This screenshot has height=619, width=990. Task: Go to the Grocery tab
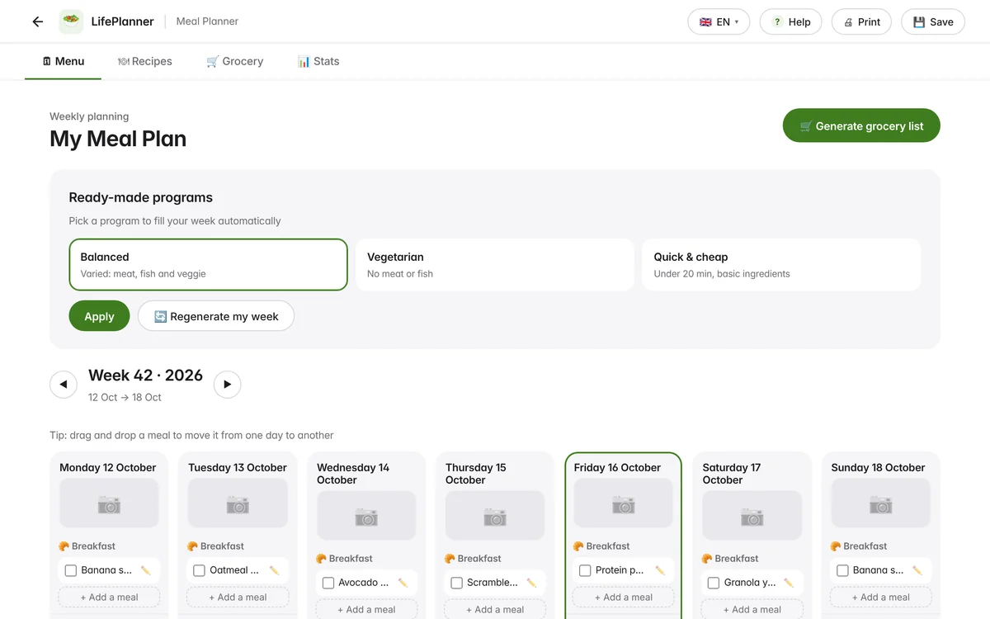tap(235, 61)
